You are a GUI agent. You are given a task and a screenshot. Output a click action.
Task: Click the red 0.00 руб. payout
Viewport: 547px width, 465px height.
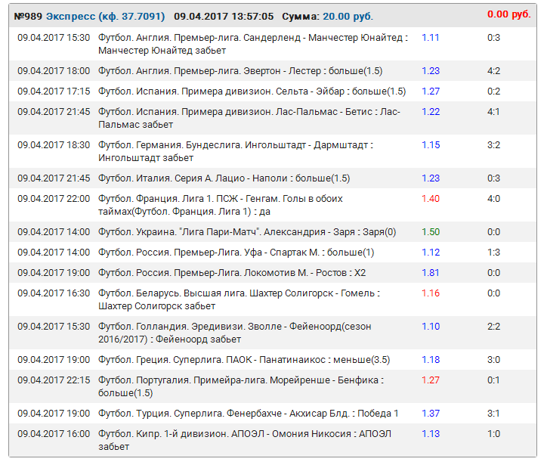point(509,14)
